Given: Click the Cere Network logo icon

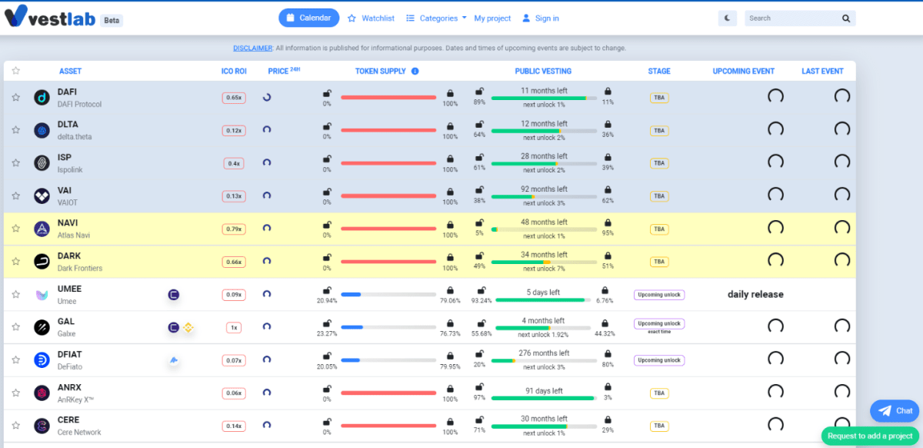Looking at the screenshot, I should [x=42, y=426].
